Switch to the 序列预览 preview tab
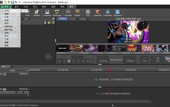The width and height of the screenshot is (170, 107). (x=73, y=19)
